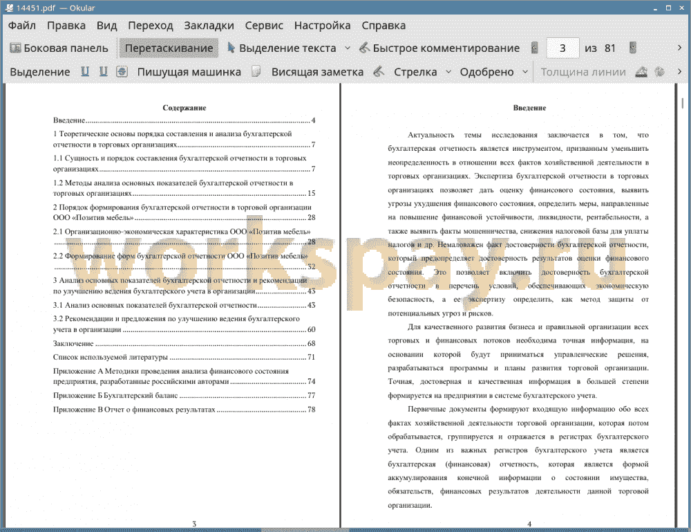Select the strikeout annotation icon
Image resolution: width=691 pixels, height=532 pixels.
[122, 72]
